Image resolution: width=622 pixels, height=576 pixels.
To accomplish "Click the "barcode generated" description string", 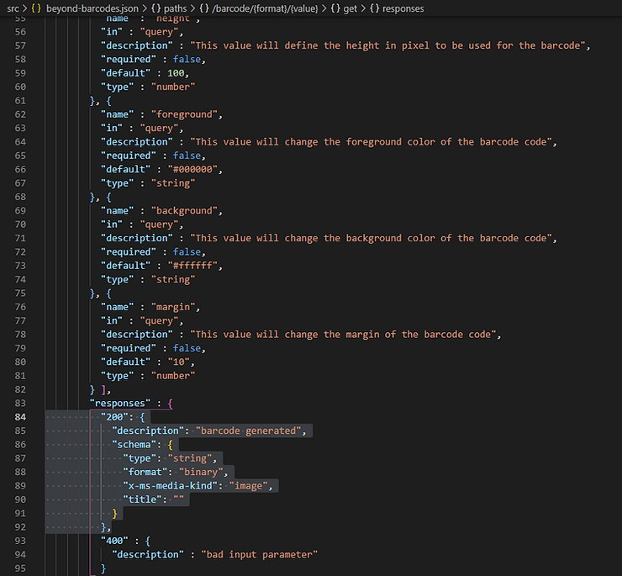I will coord(252,431).
